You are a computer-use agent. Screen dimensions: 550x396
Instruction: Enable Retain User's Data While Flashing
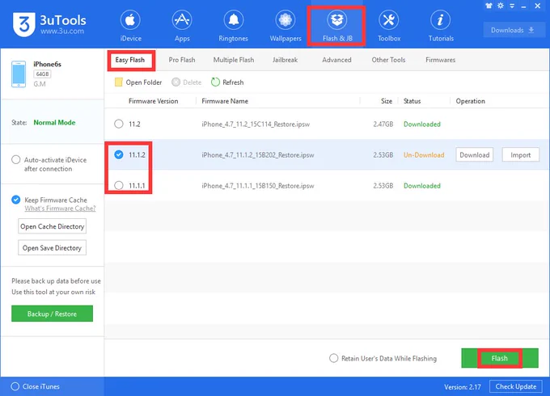click(333, 358)
